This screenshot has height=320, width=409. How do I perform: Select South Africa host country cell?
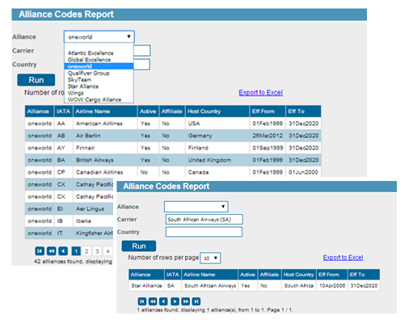coord(299,285)
